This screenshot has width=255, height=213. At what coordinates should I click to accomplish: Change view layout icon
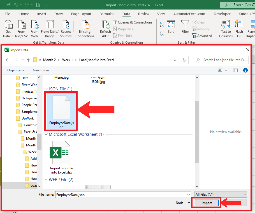coord(220,70)
